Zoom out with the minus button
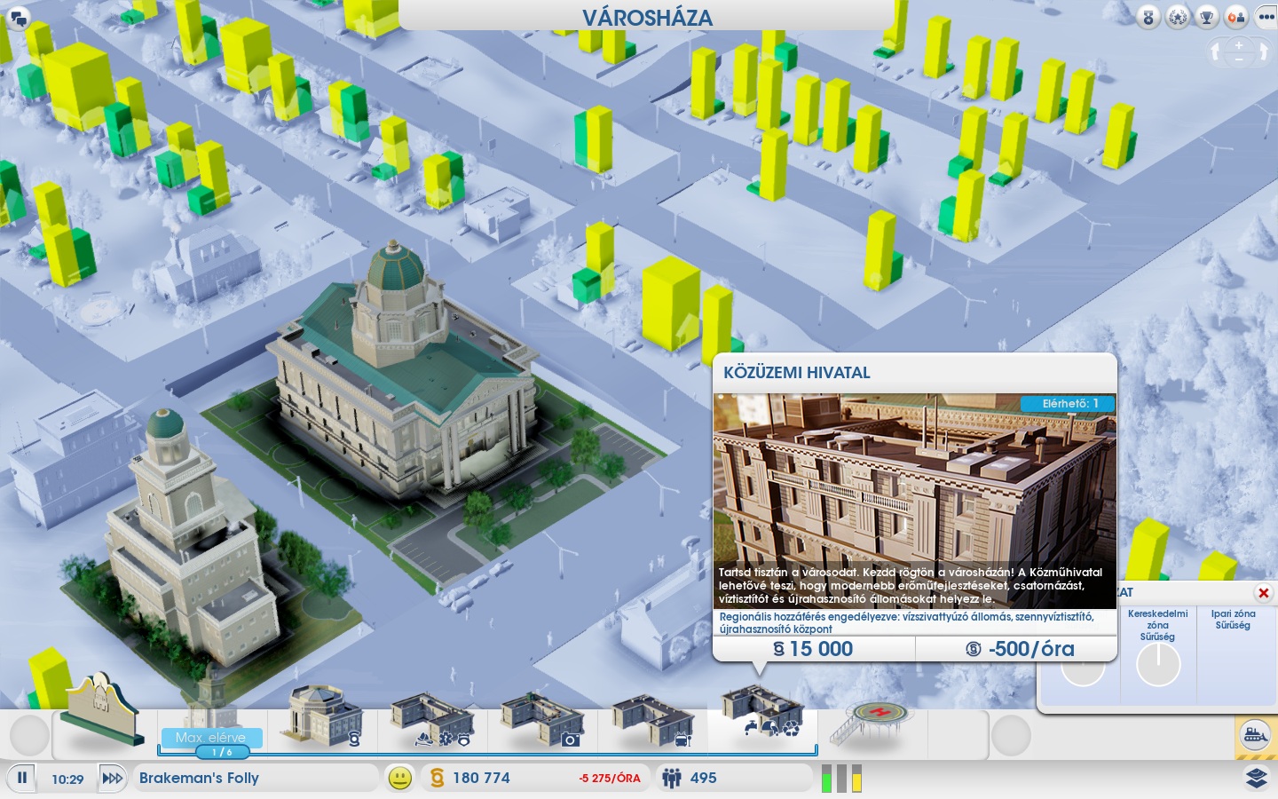 pos(1239,59)
